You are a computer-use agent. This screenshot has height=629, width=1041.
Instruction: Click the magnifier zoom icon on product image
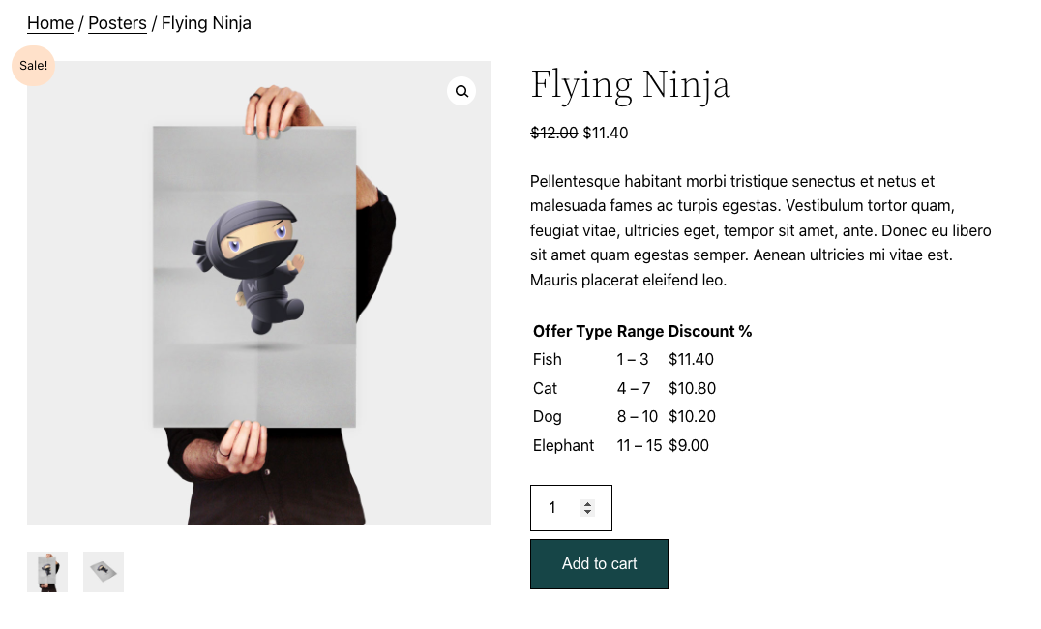pyautogui.click(x=461, y=91)
